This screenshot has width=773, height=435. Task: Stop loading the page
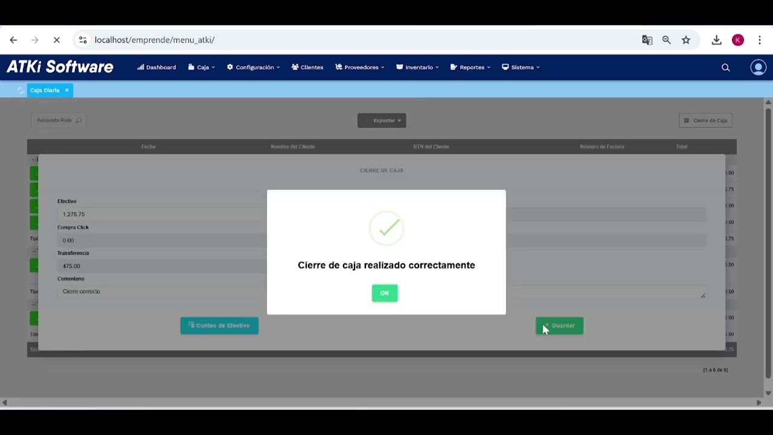(57, 40)
